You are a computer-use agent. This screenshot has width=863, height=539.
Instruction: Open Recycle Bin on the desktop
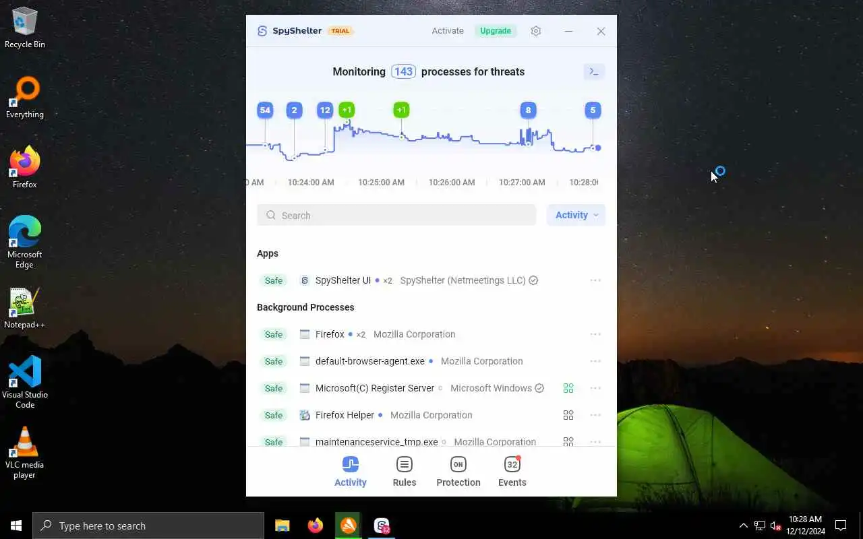[25, 28]
